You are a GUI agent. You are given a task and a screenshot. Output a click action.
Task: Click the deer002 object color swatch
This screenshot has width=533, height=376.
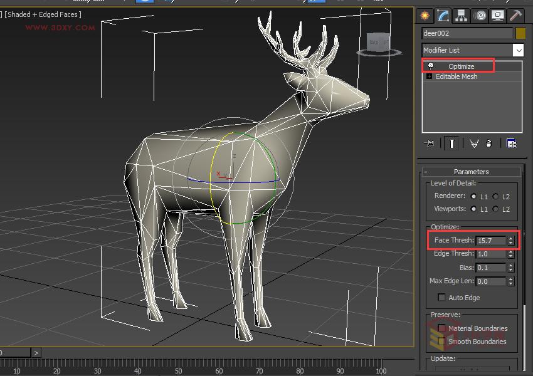pyautogui.click(x=520, y=33)
